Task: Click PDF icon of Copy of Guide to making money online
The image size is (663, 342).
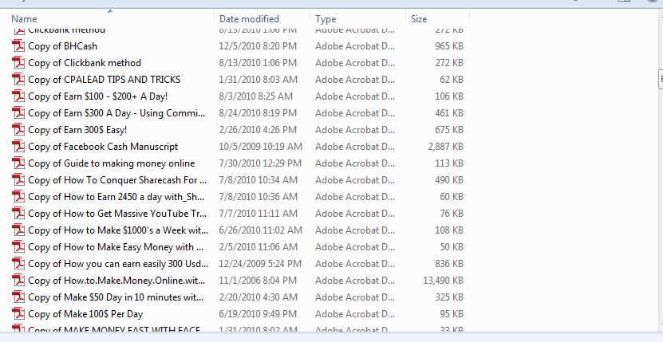Action: [18, 163]
